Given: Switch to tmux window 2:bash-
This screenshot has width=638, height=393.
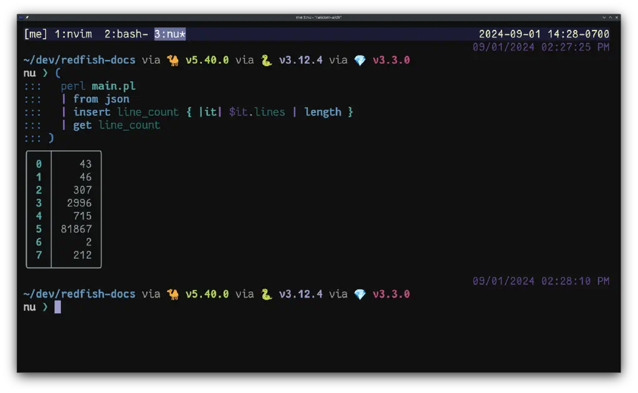Looking at the screenshot, I should (126, 34).
